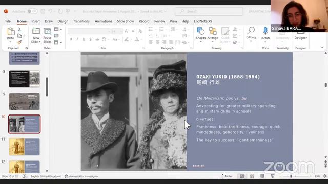This screenshot has height=184, width=328.
Task: Click the zoom percentage 65% value
Action: coord(317,176)
